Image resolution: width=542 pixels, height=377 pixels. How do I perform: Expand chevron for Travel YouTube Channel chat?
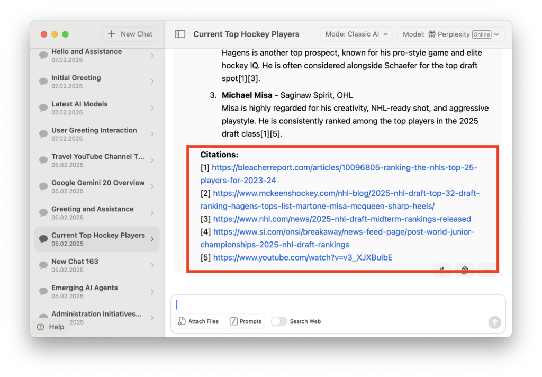152,160
